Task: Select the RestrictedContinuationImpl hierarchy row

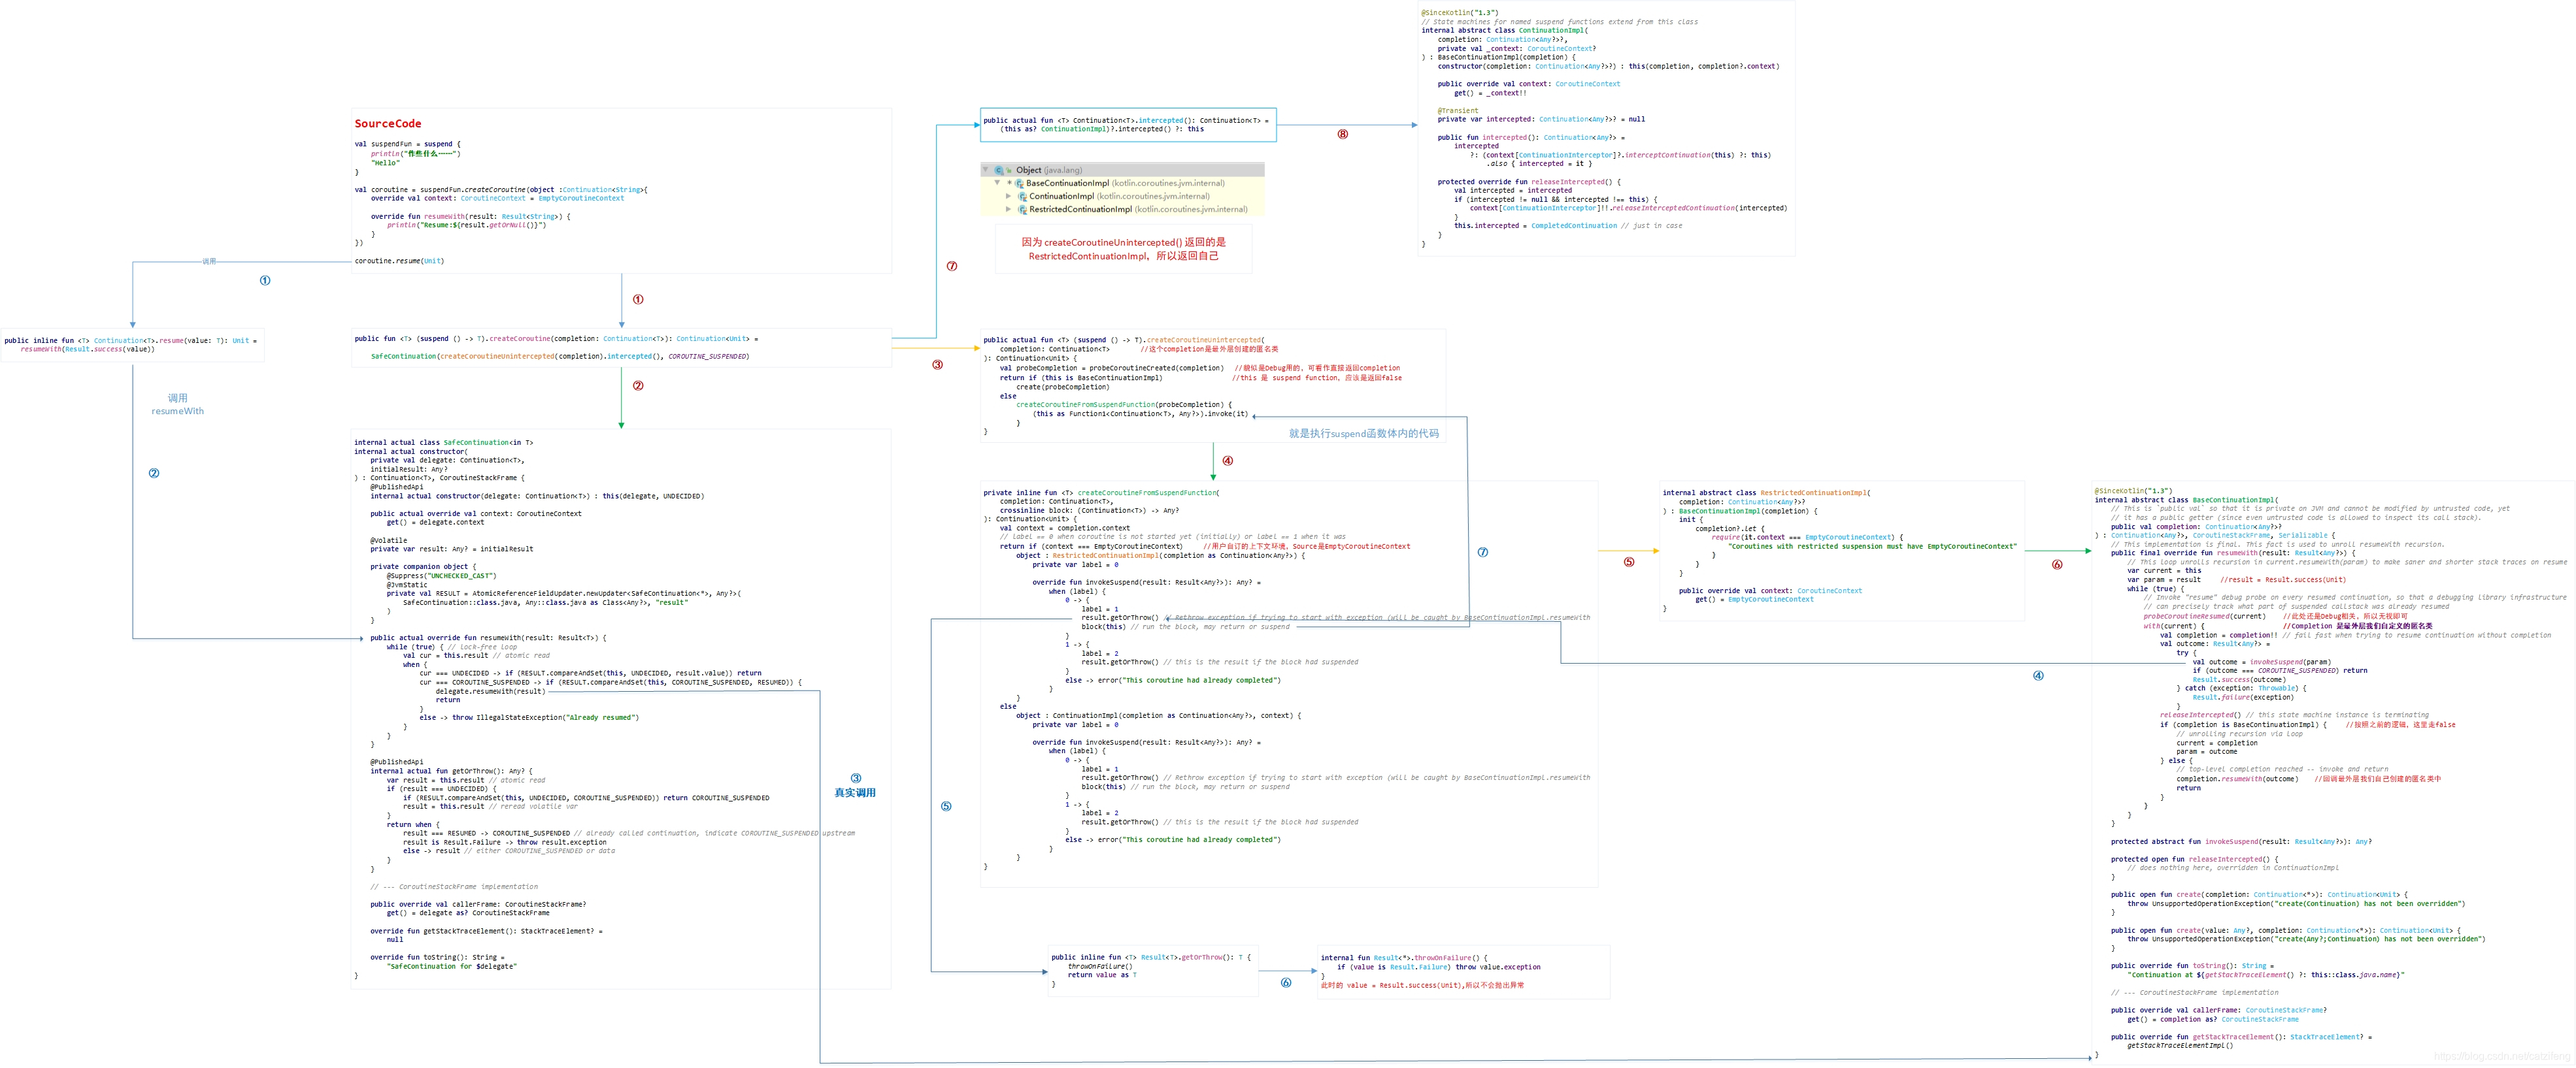Action: 1122,209
